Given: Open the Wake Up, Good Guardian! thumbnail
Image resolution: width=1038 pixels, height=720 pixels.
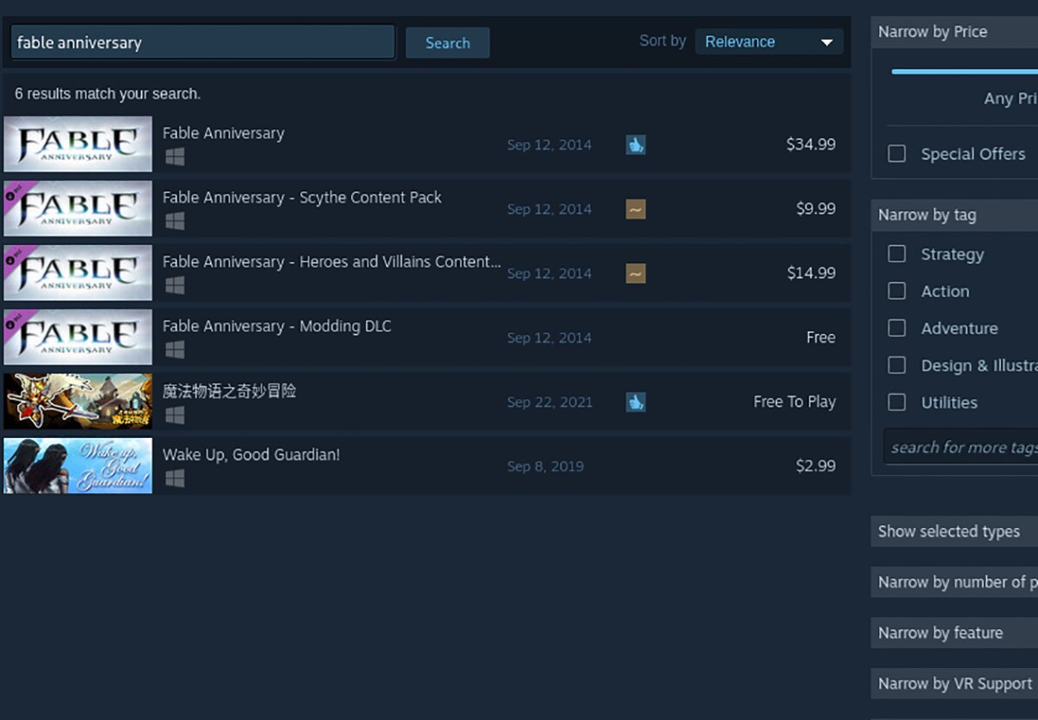Looking at the screenshot, I should 78,466.
